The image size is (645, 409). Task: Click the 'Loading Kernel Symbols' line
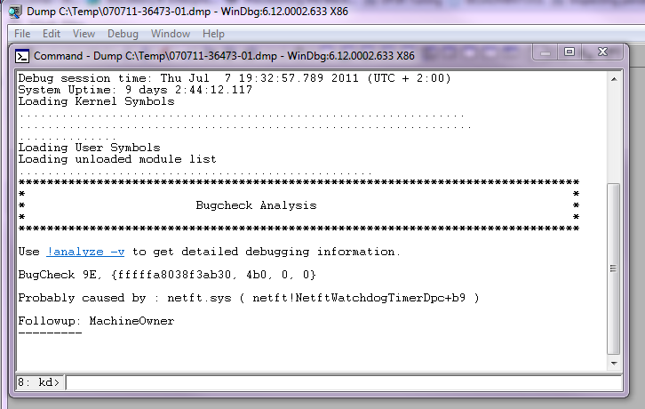(x=96, y=101)
